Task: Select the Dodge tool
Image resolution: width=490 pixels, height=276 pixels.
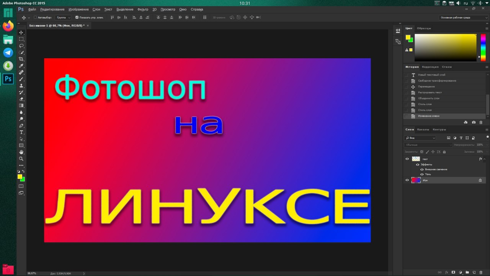Action: pos(21,119)
